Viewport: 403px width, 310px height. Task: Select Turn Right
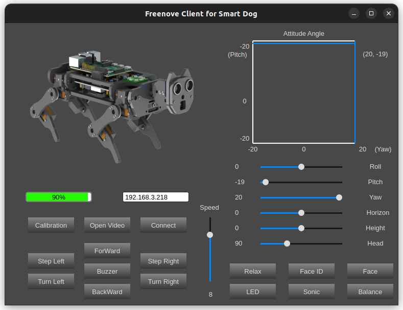click(163, 281)
